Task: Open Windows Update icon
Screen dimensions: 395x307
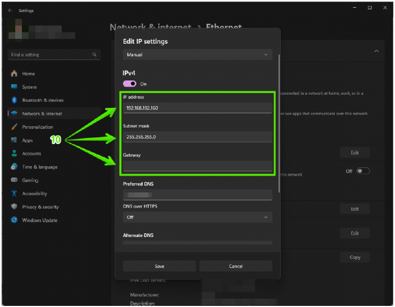Action: click(x=14, y=221)
